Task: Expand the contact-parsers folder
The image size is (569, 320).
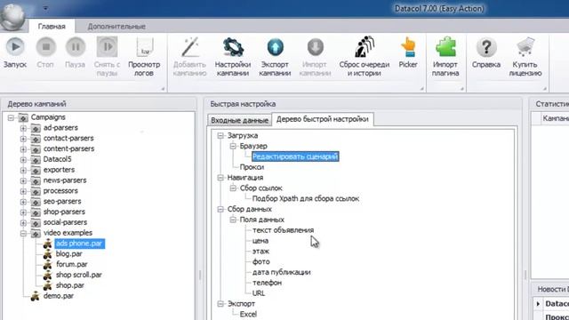Action: (24, 139)
